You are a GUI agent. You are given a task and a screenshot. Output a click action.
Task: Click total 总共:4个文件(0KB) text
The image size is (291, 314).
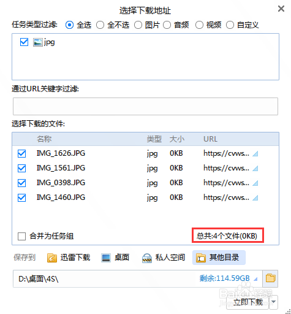click(x=227, y=235)
